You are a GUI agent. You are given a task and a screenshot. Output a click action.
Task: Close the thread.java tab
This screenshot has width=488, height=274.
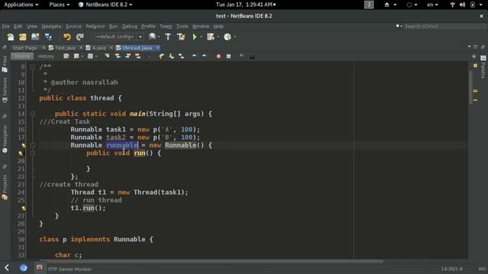pos(158,47)
